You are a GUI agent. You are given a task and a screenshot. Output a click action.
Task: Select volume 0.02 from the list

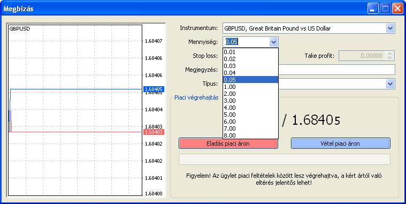pos(250,59)
